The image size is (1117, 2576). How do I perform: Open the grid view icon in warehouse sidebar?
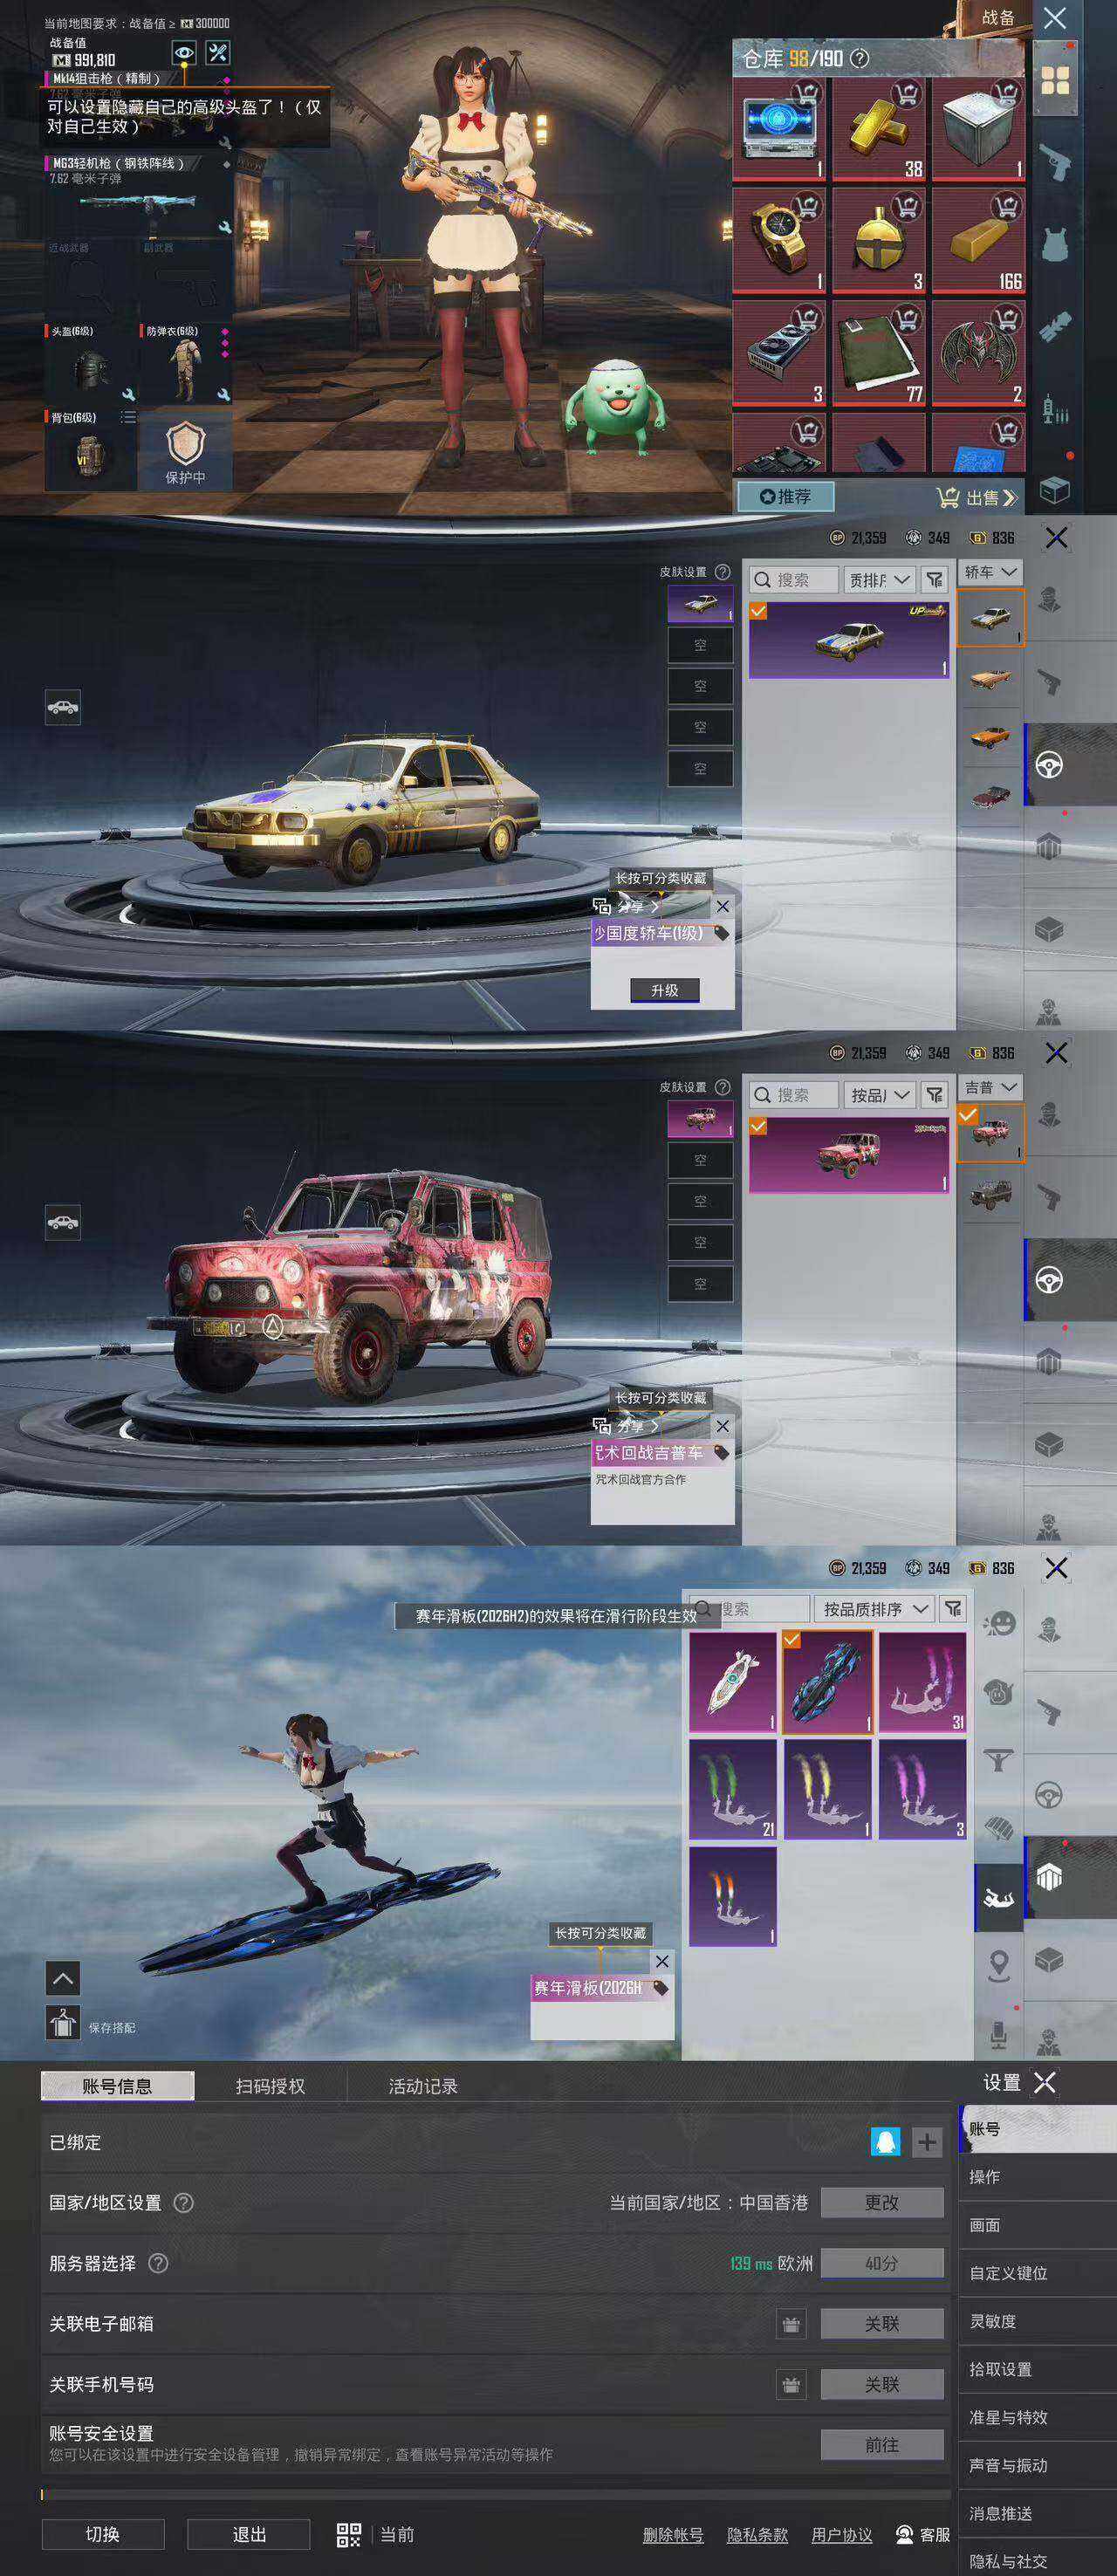[x=1055, y=81]
